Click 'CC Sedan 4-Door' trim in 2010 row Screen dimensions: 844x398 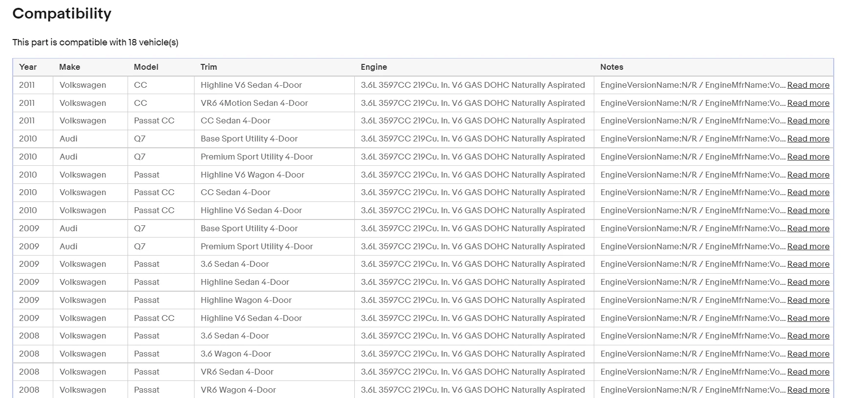click(x=236, y=192)
